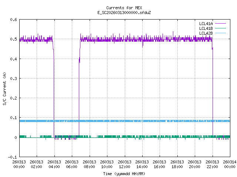Click the -0.1 y-axis tick label

coord(12,157)
